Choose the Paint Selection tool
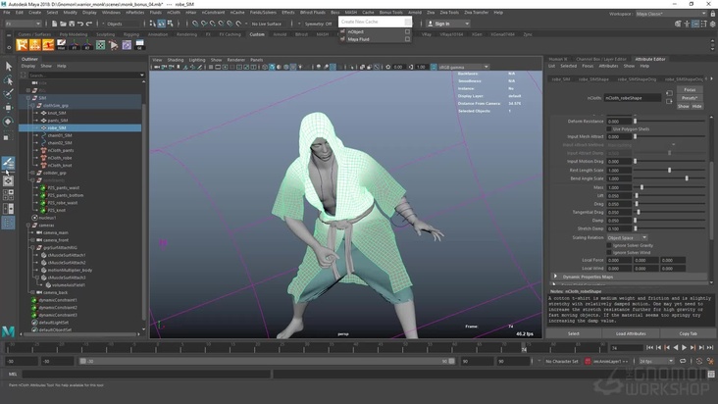 pos(8,94)
